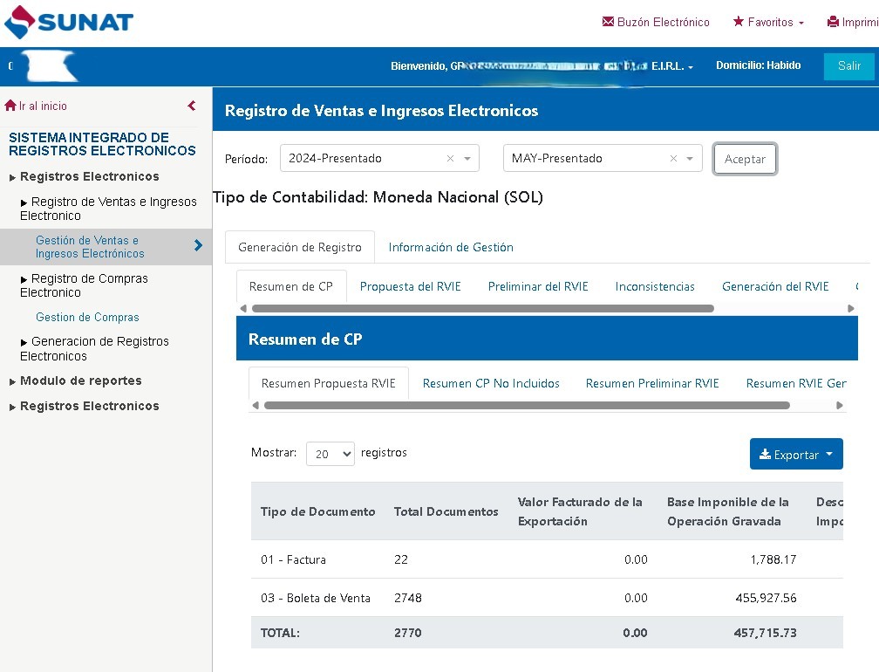Collapse sidebar with red chevron
879x672 pixels.
click(192, 106)
